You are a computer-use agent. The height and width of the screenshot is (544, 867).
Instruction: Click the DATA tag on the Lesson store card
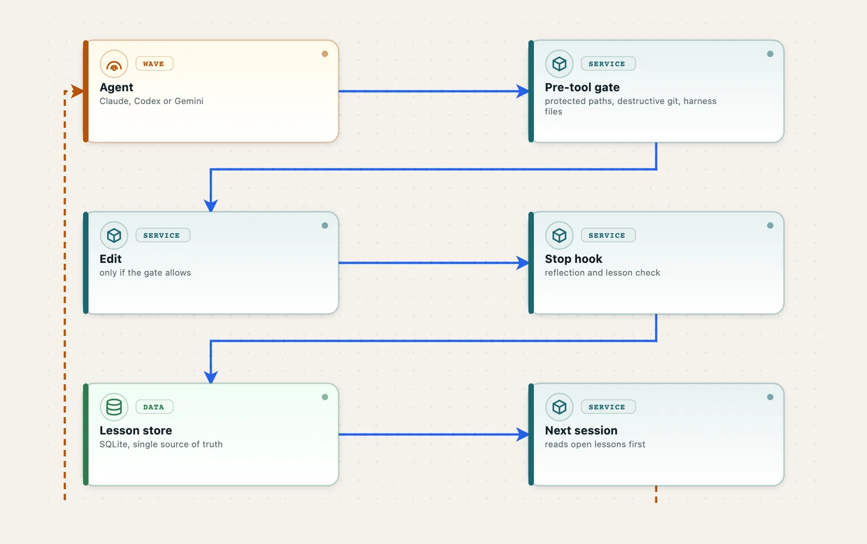(154, 407)
